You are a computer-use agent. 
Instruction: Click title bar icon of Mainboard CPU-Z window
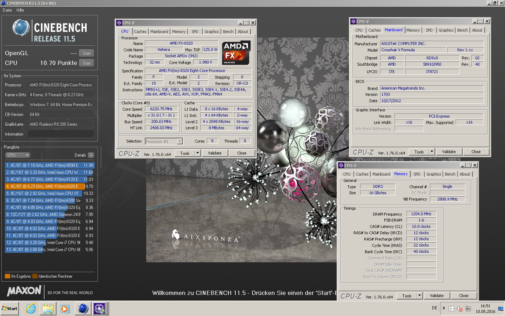point(353,21)
